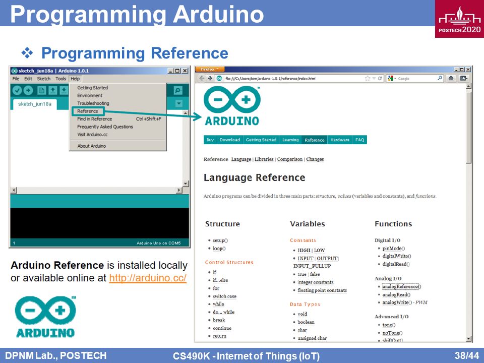Click the loop() link under Structure
The height and width of the screenshot is (363, 484).
pos(219,249)
